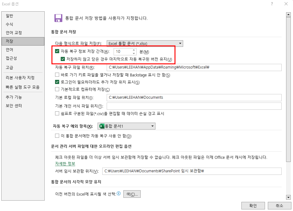The width and height of the screenshot is (293, 211).
Task: Select the 고급 category
Action: point(23,67)
